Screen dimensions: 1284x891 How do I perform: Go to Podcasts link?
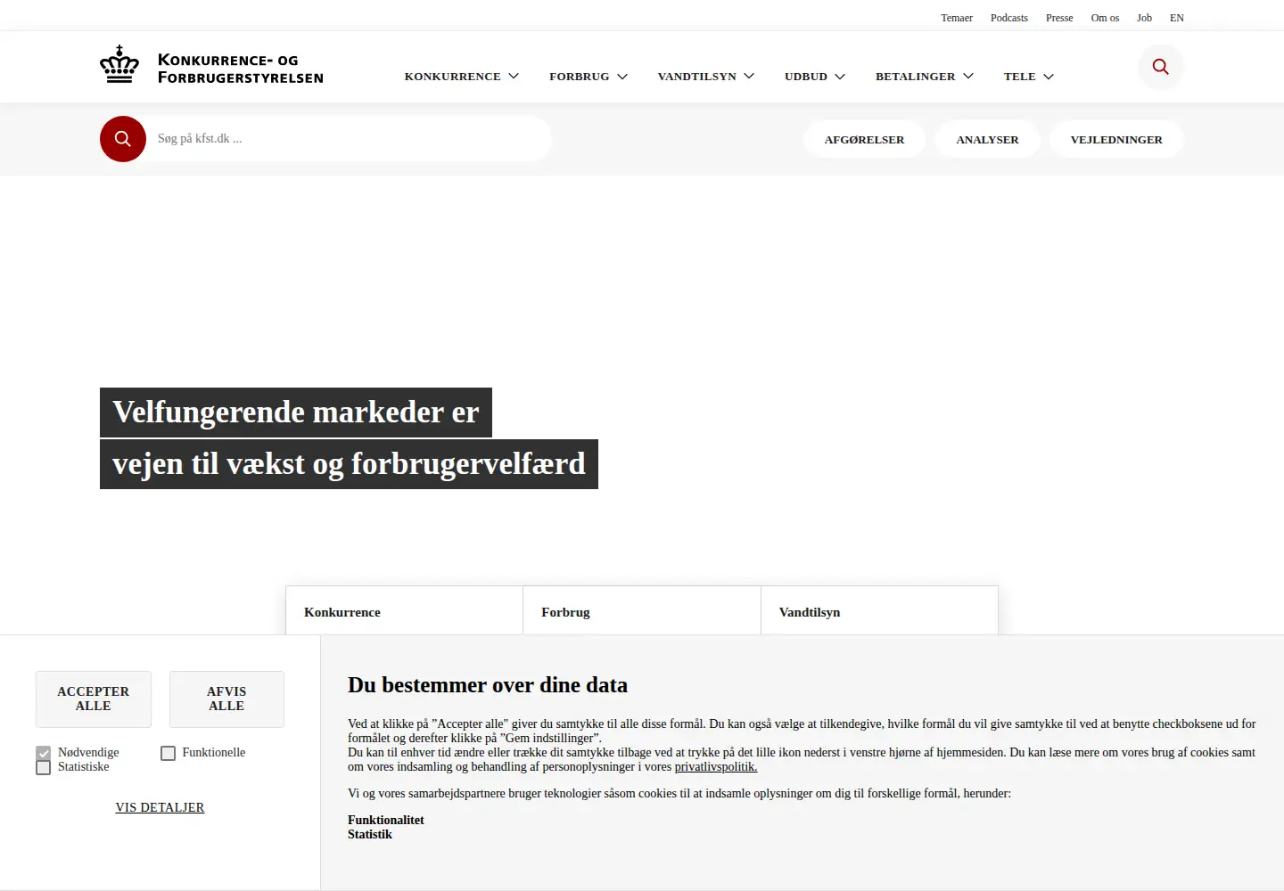[x=1009, y=18]
